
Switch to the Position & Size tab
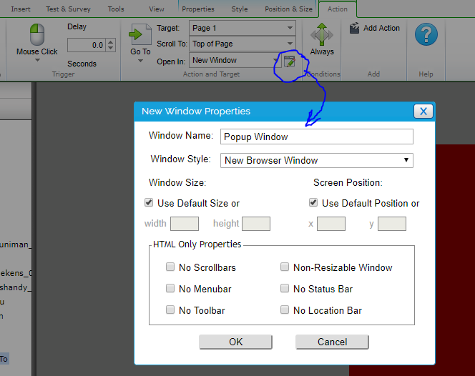pos(289,9)
